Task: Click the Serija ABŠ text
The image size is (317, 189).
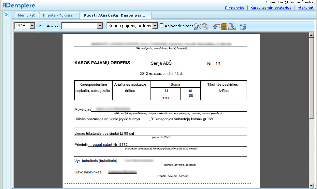Action: click(x=161, y=63)
